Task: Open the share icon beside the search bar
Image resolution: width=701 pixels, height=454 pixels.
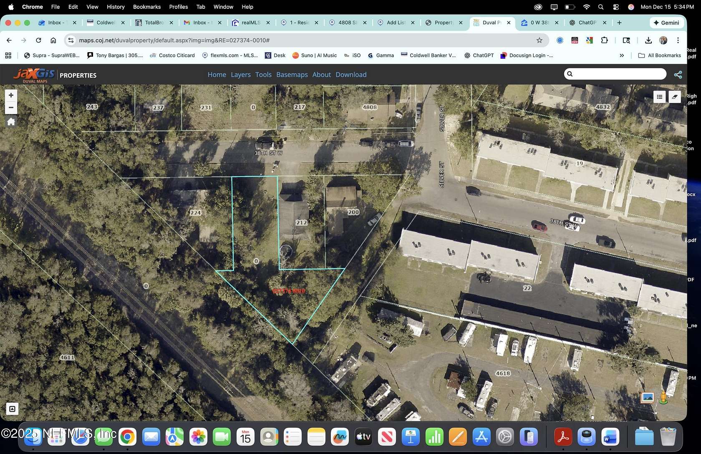Action: pos(678,74)
